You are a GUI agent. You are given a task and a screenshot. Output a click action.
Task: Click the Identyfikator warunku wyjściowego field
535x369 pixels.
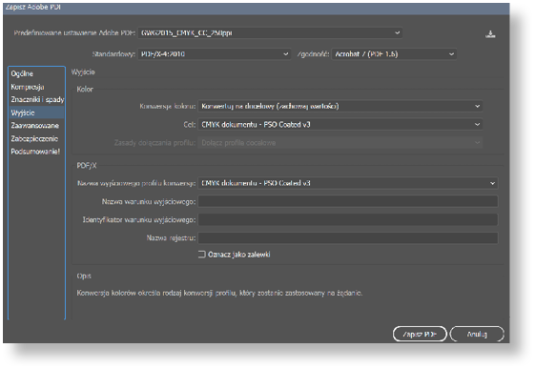tap(348, 219)
